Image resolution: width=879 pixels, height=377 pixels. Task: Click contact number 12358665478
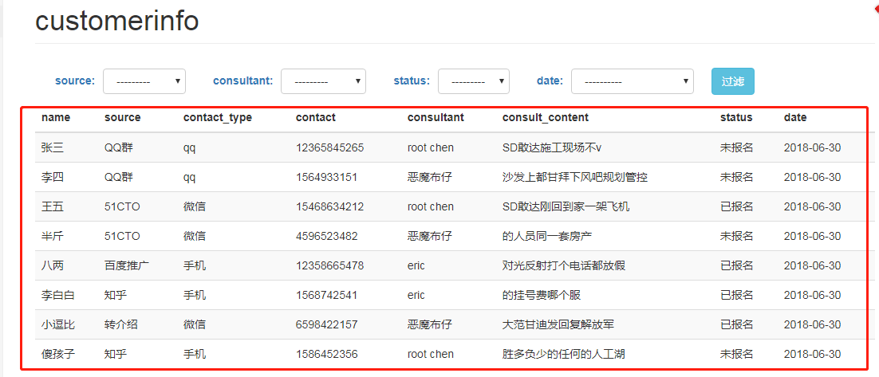click(x=330, y=265)
